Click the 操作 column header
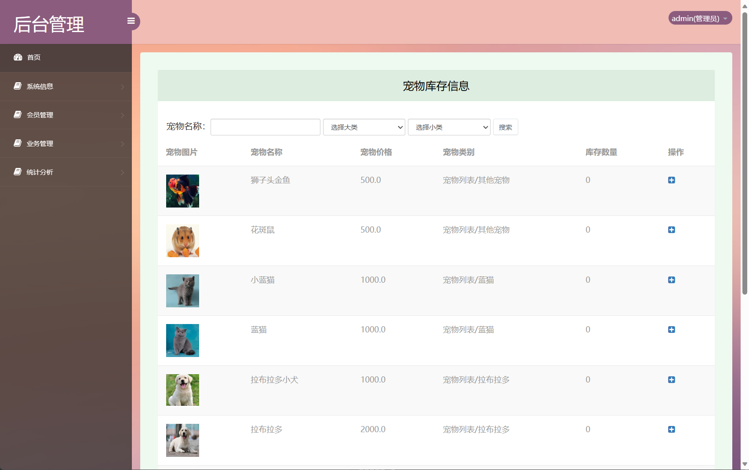749x470 pixels. (x=676, y=152)
